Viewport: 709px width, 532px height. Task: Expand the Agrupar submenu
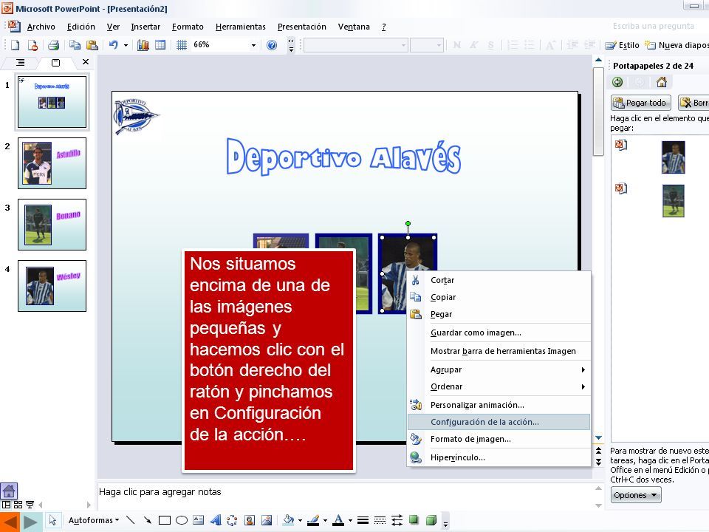pyautogui.click(x=499, y=369)
